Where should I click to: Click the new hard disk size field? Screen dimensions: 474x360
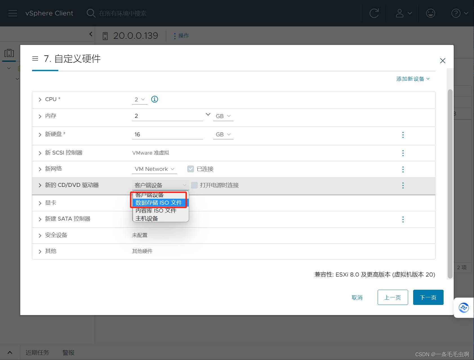[167, 134]
